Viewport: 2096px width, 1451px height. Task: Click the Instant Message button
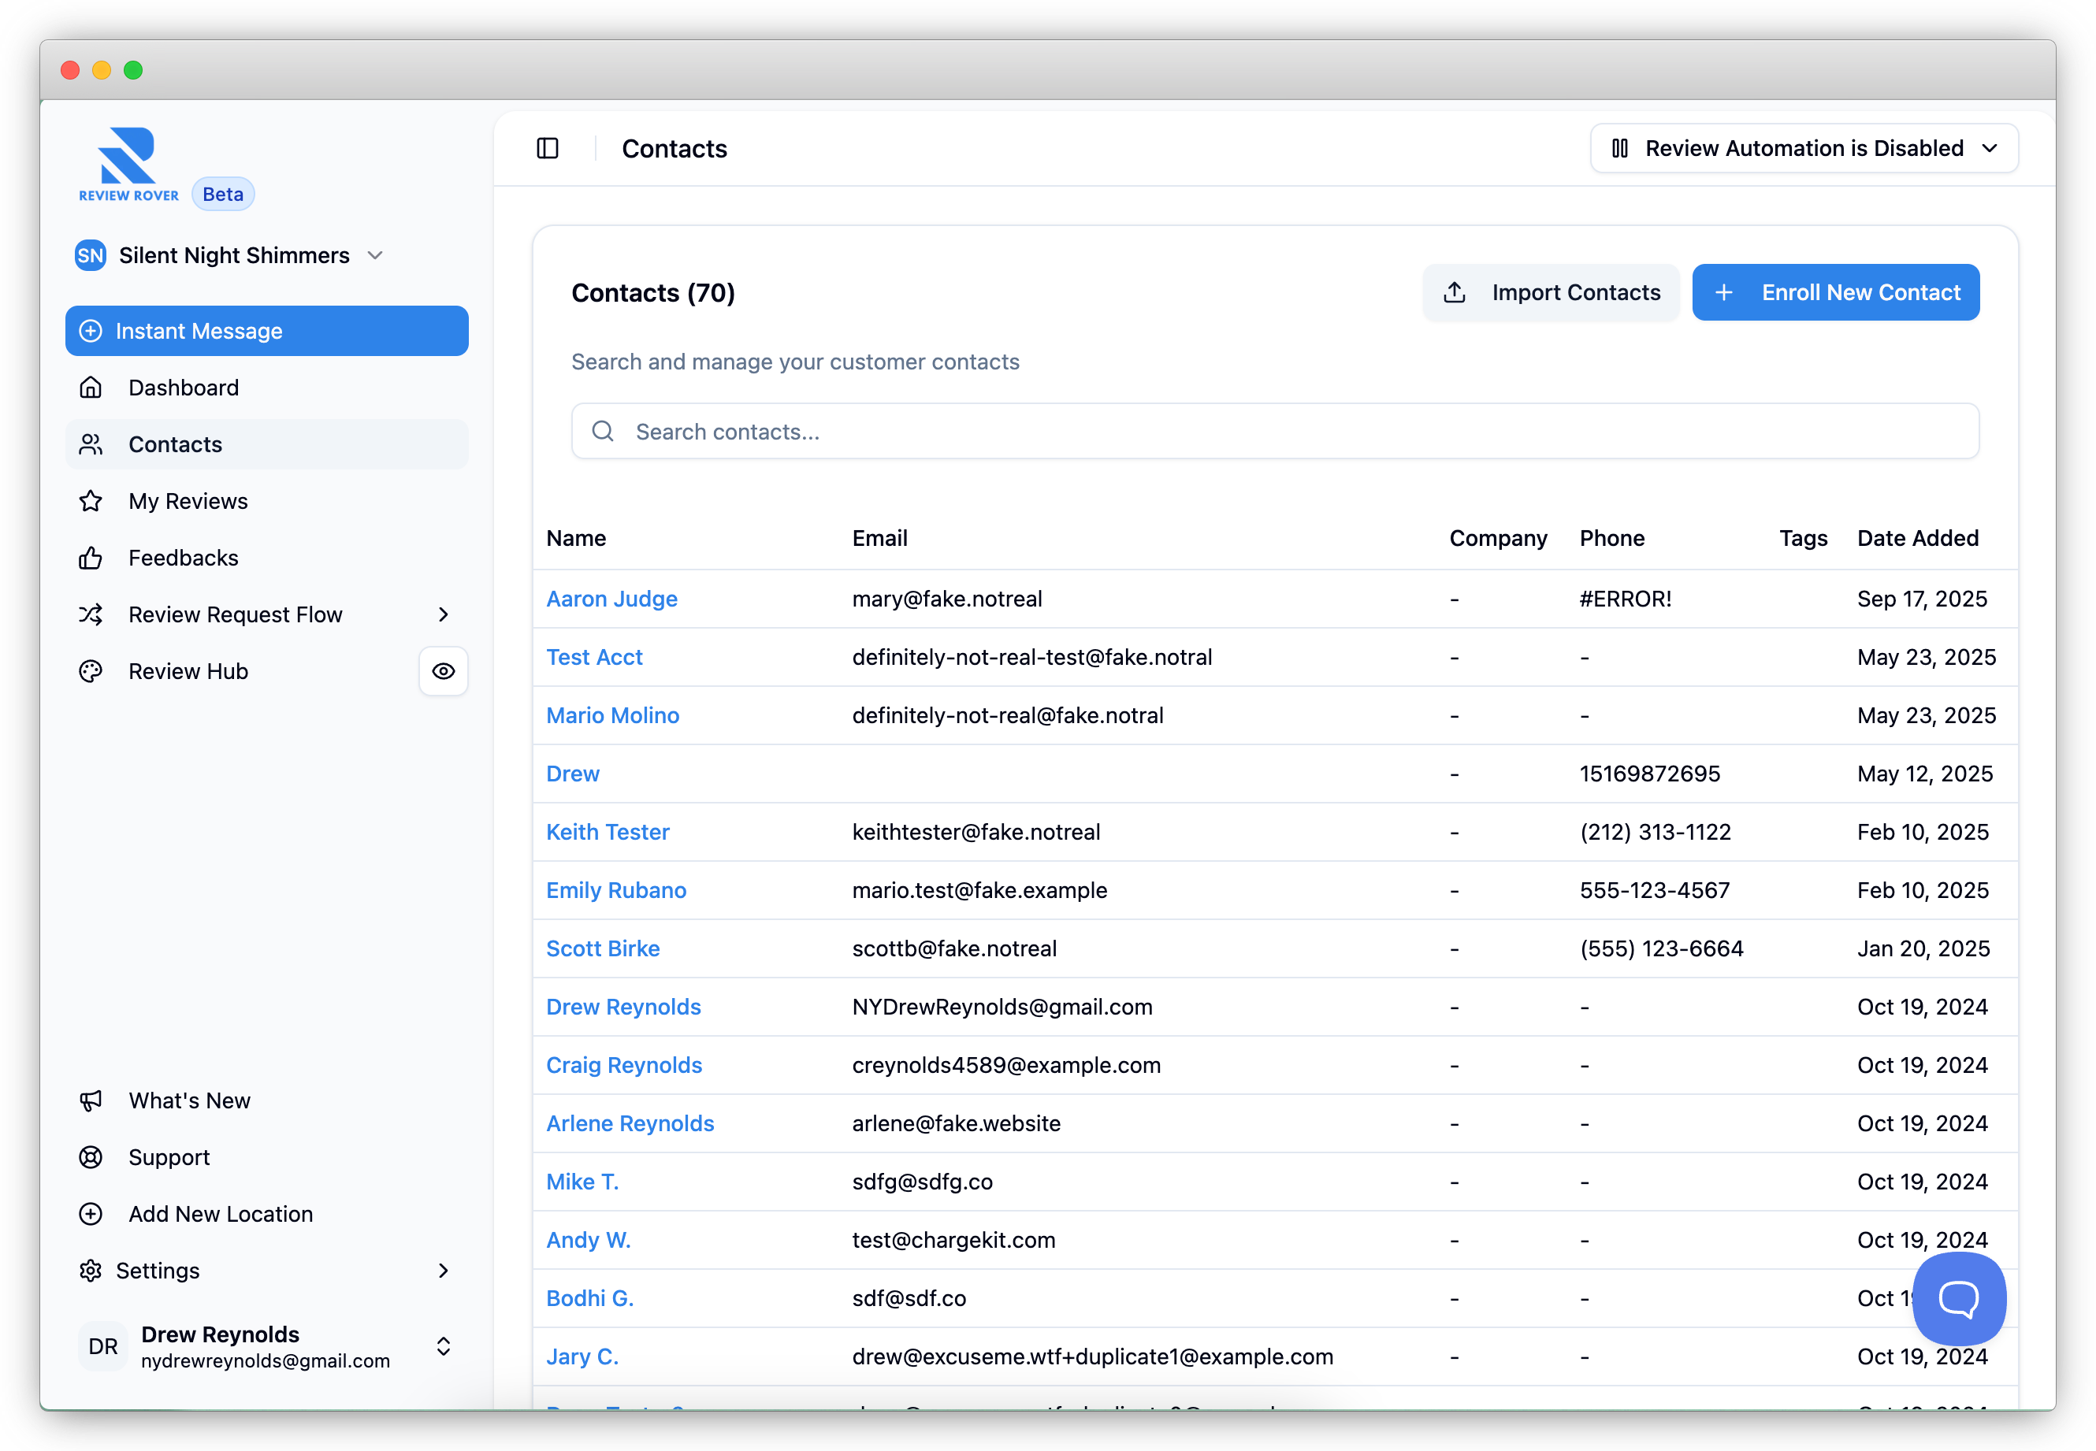tap(266, 331)
